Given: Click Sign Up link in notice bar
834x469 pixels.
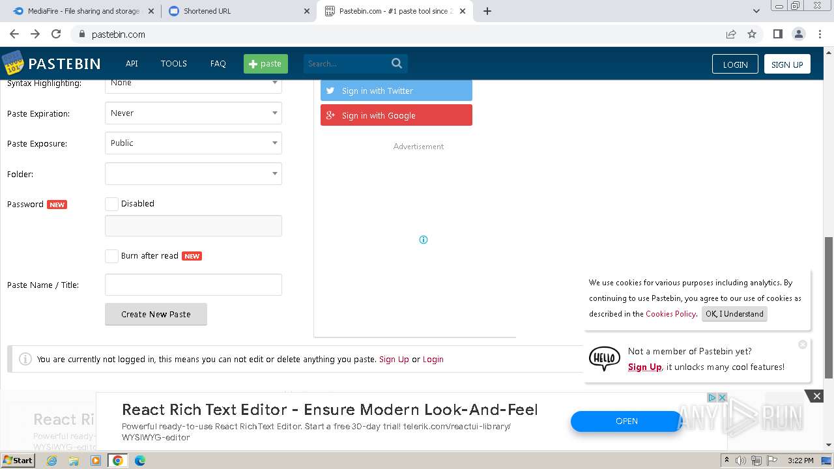Looking at the screenshot, I should click(x=394, y=359).
